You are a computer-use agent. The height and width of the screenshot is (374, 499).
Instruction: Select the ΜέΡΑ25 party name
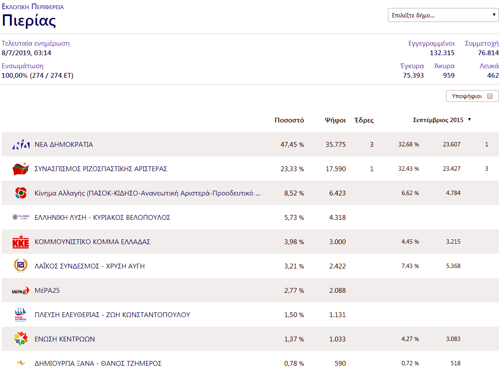47,290
